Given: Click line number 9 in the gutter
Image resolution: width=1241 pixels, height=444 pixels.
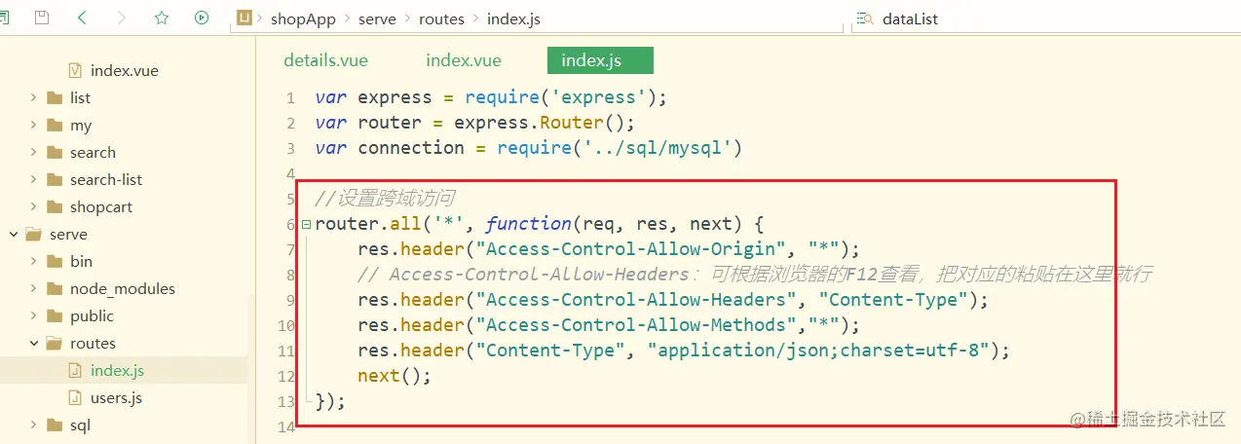Looking at the screenshot, I should [x=289, y=301].
